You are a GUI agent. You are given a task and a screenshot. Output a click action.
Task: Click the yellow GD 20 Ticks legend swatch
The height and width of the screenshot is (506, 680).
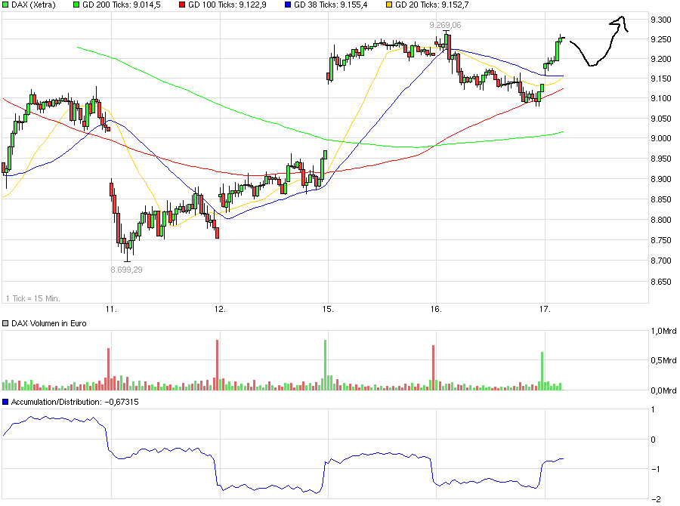tap(389, 5)
